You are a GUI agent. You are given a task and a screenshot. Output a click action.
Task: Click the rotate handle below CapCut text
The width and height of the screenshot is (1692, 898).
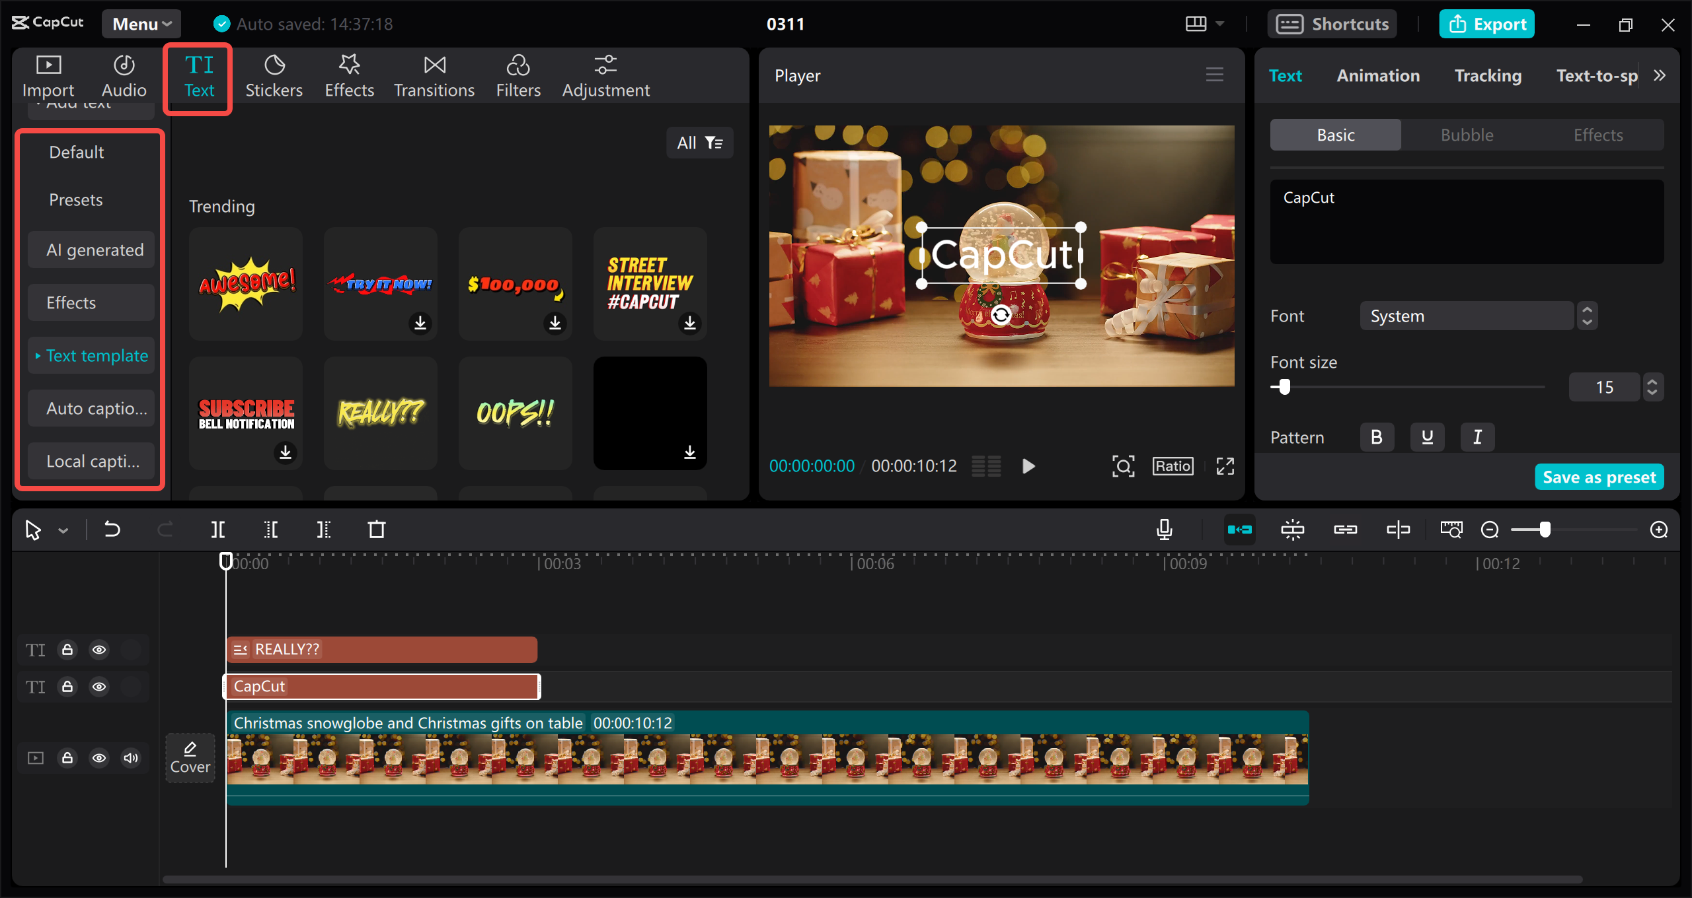[x=1001, y=315]
